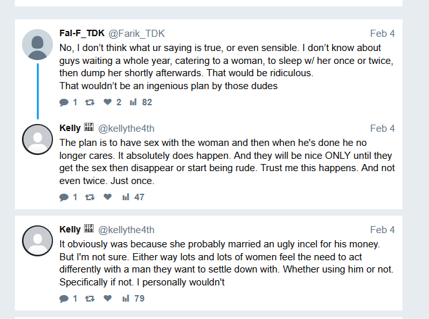Click reply icon on Fal-F_TDK's tweet
The width and height of the screenshot is (429, 319).
click(64, 102)
